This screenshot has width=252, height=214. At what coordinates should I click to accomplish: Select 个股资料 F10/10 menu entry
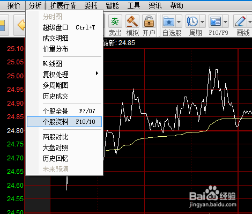[64, 122]
